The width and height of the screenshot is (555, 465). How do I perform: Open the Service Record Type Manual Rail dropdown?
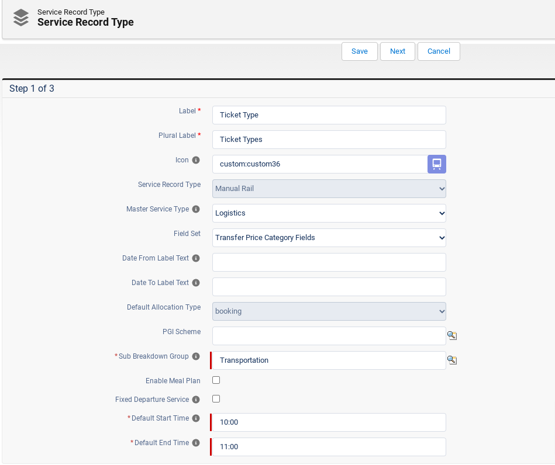coord(329,189)
